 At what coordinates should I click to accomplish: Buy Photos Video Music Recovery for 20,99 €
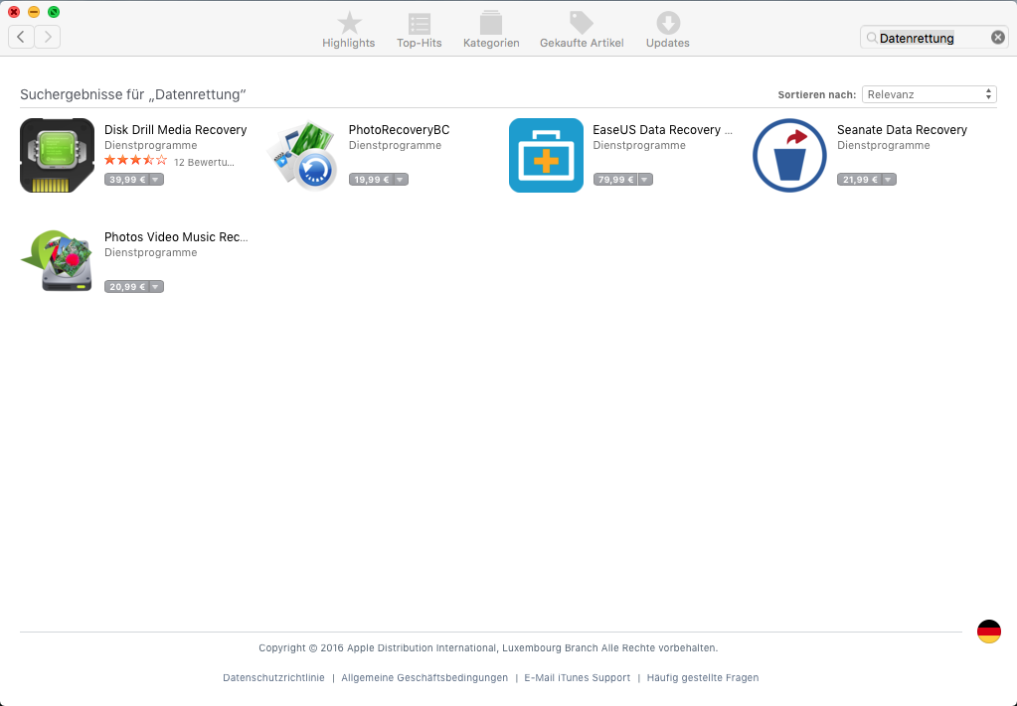point(127,286)
